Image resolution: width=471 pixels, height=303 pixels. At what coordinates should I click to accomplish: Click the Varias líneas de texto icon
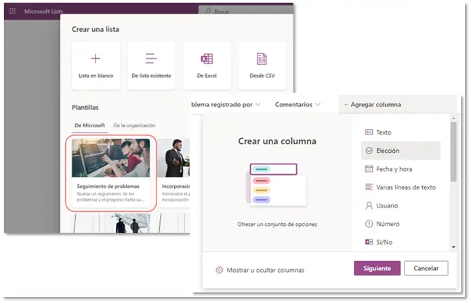[x=369, y=187]
